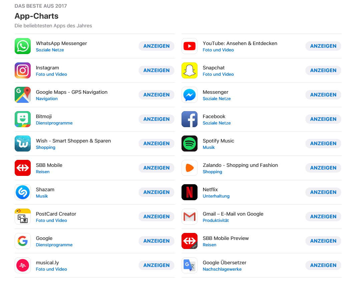Open the PostCard Creator app title
This screenshot has height=281, width=355.
pyautogui.click(x=56, y=214)
